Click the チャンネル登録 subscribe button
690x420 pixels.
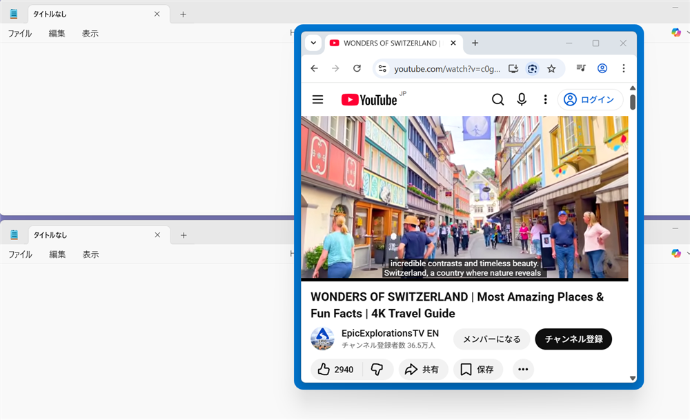click(573, 339)
